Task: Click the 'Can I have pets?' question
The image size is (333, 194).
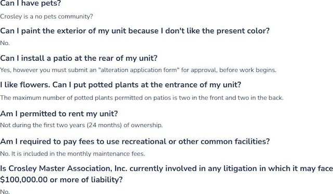Action: pos(30,4)
